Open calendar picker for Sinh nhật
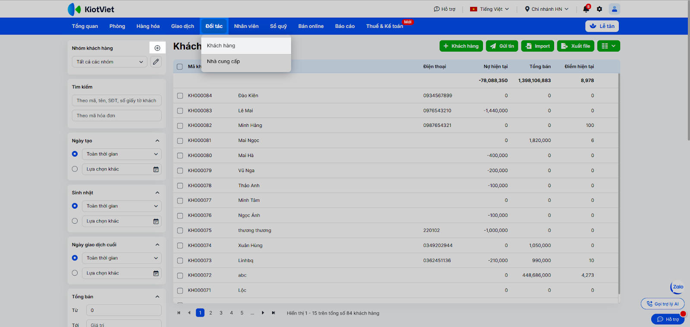This screenshot has height=327, width=690. pyautogui.click(x=156, y=222)
